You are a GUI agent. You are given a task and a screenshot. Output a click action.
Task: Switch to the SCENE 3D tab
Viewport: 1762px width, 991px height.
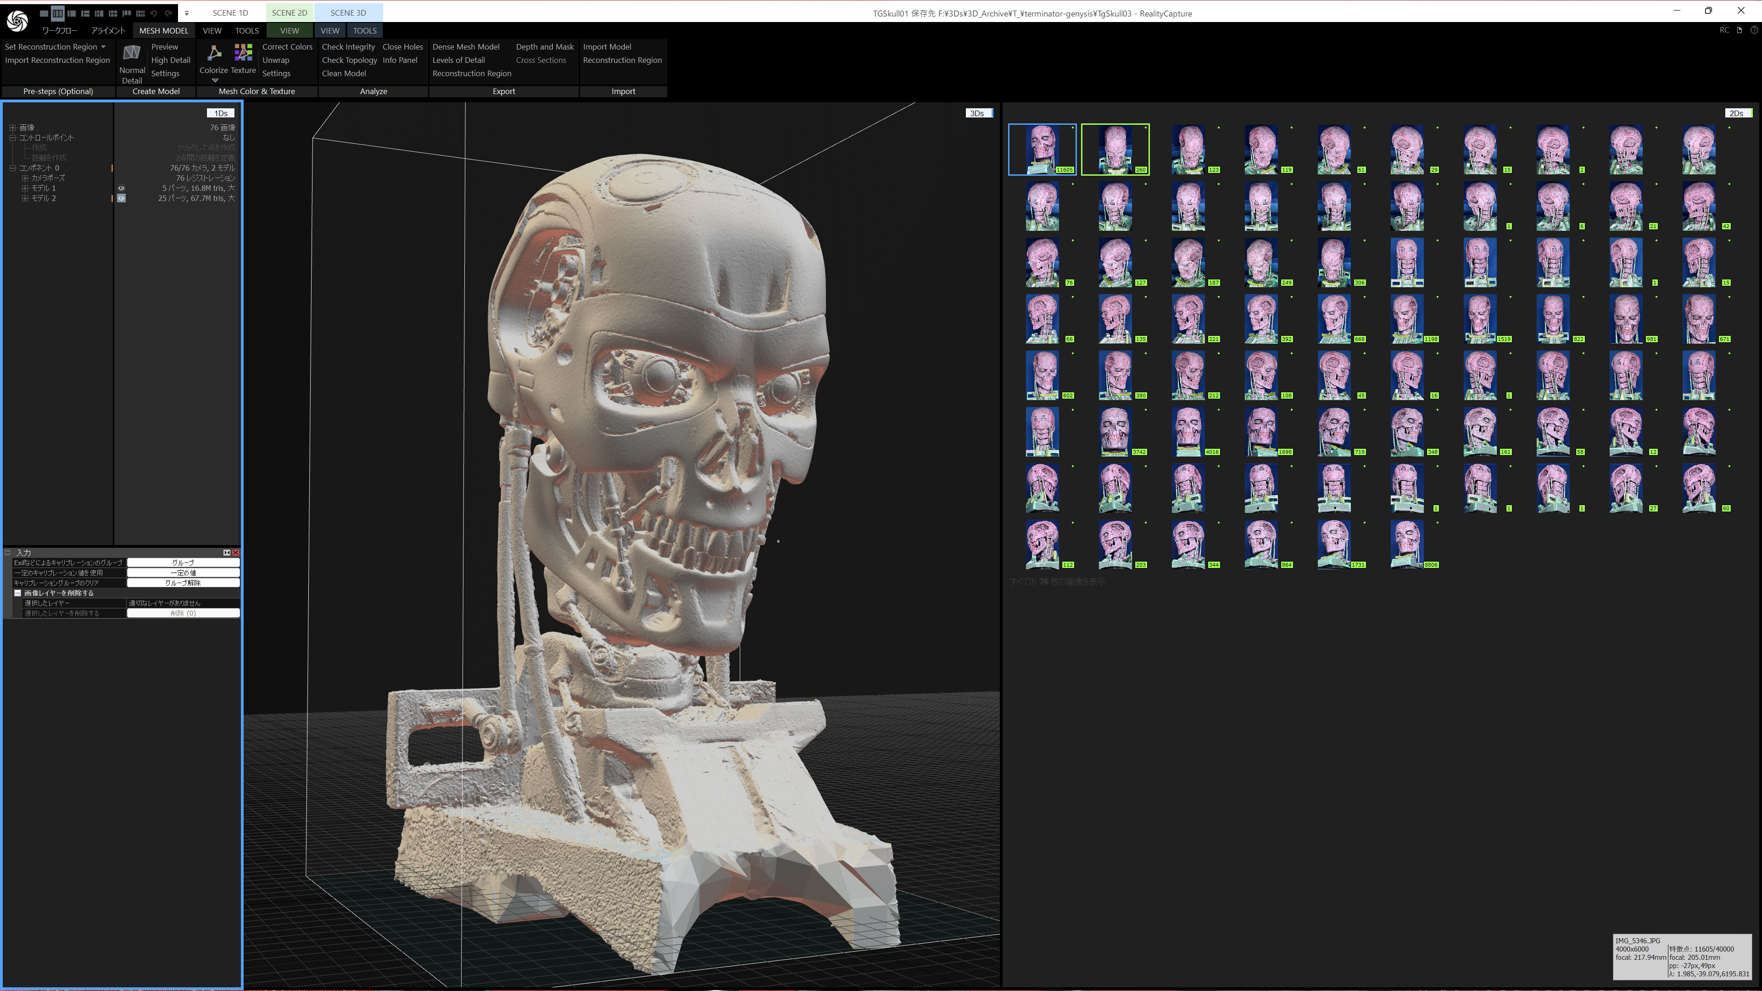tap(348, 13)
